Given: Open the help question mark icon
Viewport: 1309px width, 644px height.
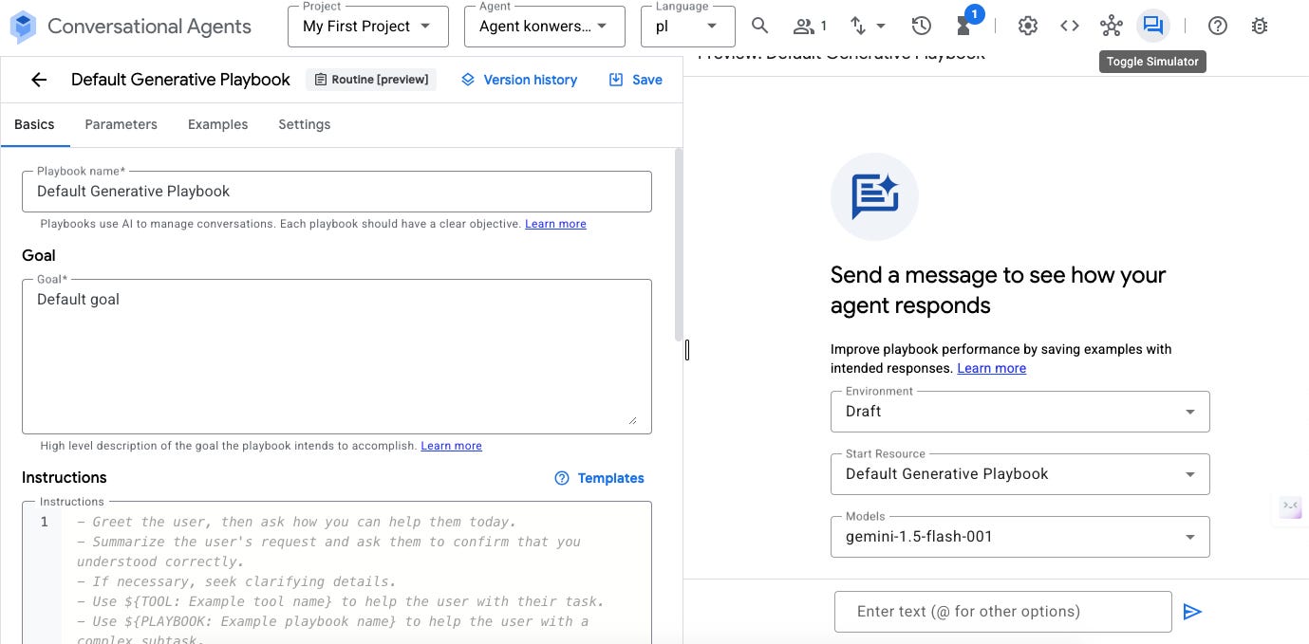Looking at the screenshot, I should tap(1218, 26).
